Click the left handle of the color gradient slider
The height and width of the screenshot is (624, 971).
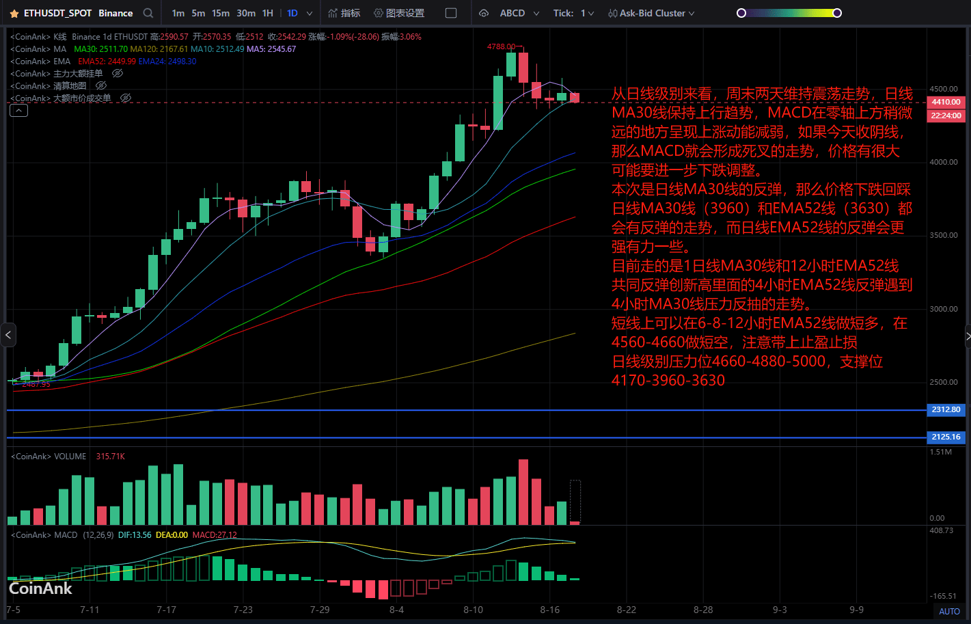coord(741,13)
